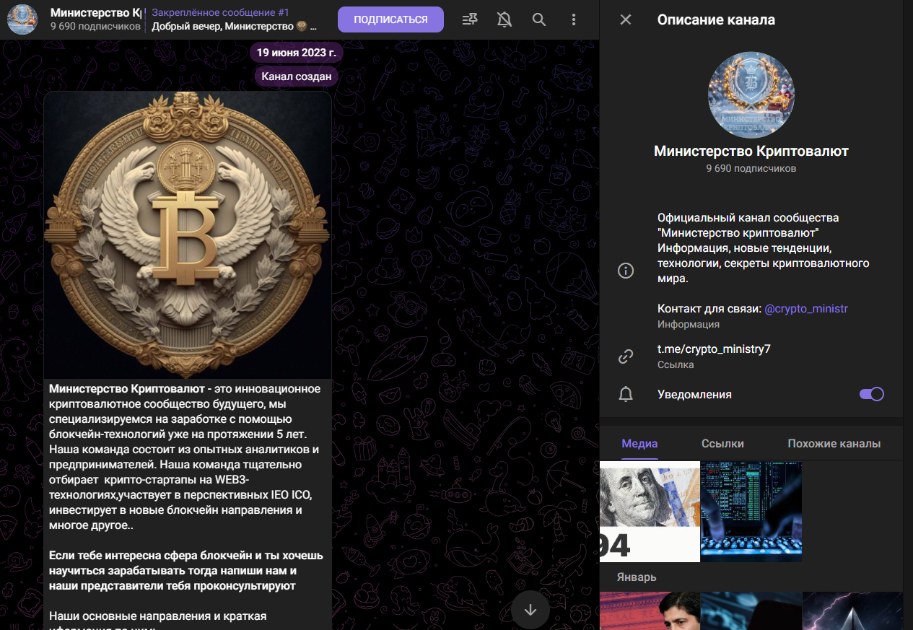Switch to the Медиа tab
The image size is (913, 630).
click(x=639, y=444)
